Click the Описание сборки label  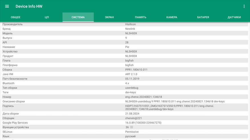(14, 101)
